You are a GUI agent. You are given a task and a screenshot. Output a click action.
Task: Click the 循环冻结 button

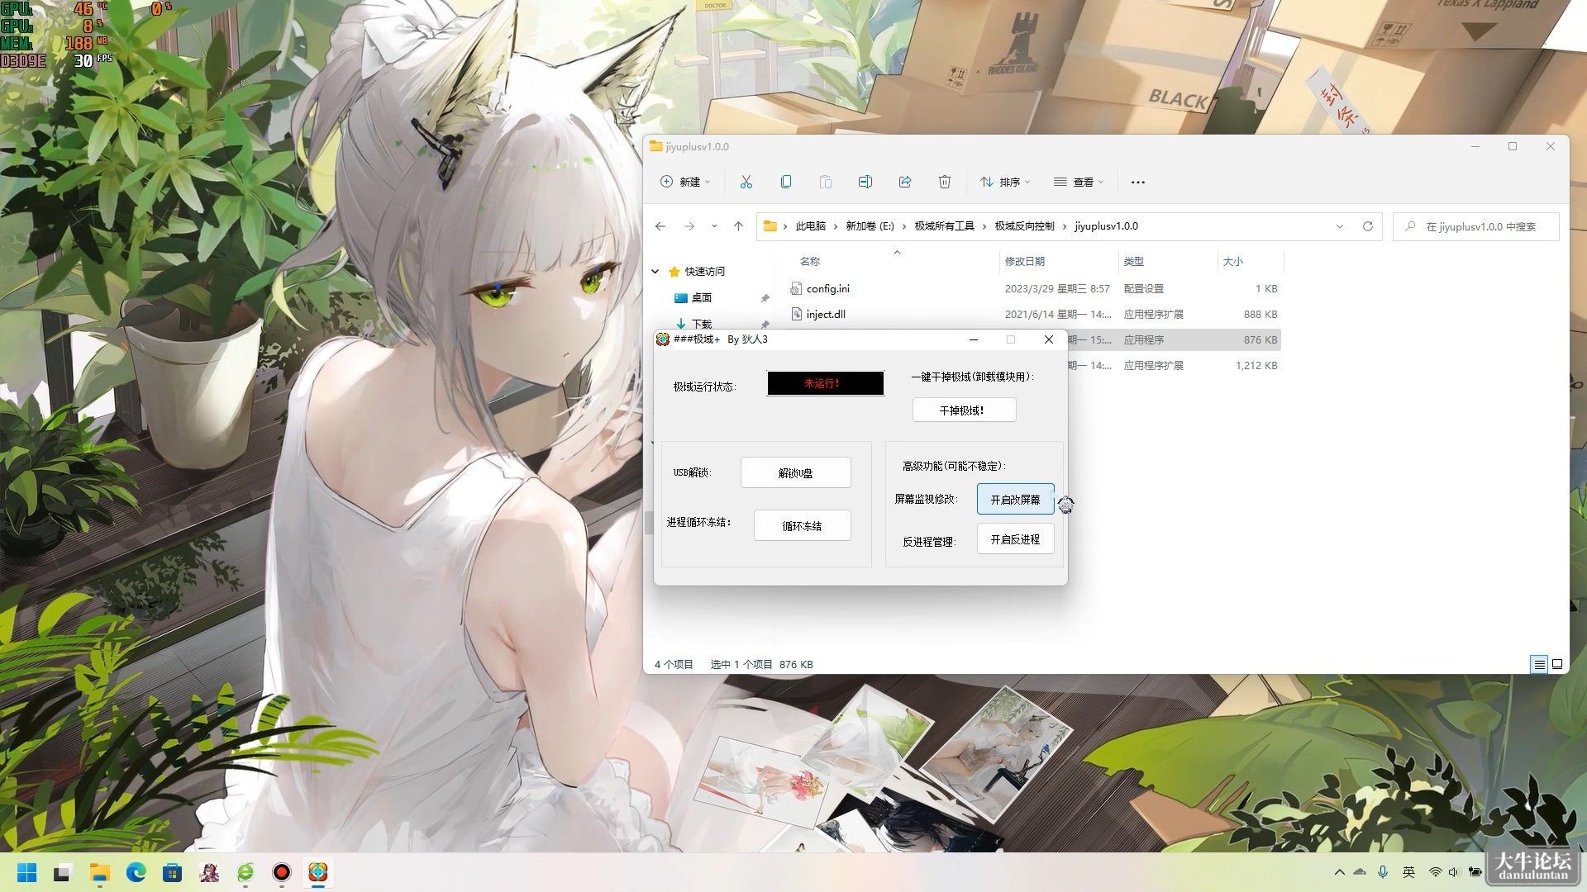(802, 525)
